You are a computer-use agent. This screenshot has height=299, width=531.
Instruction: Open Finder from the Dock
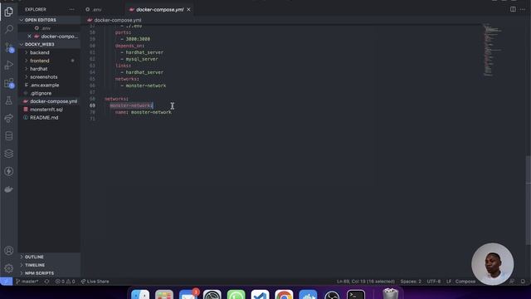pos(140,294)
